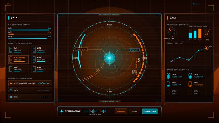219x123 pixels.
Task: Click the orange NOW dust particulate bar
Action: click(200, 33)
